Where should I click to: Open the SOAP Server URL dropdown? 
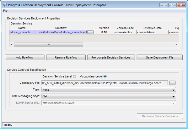click(x=109, y=103)
